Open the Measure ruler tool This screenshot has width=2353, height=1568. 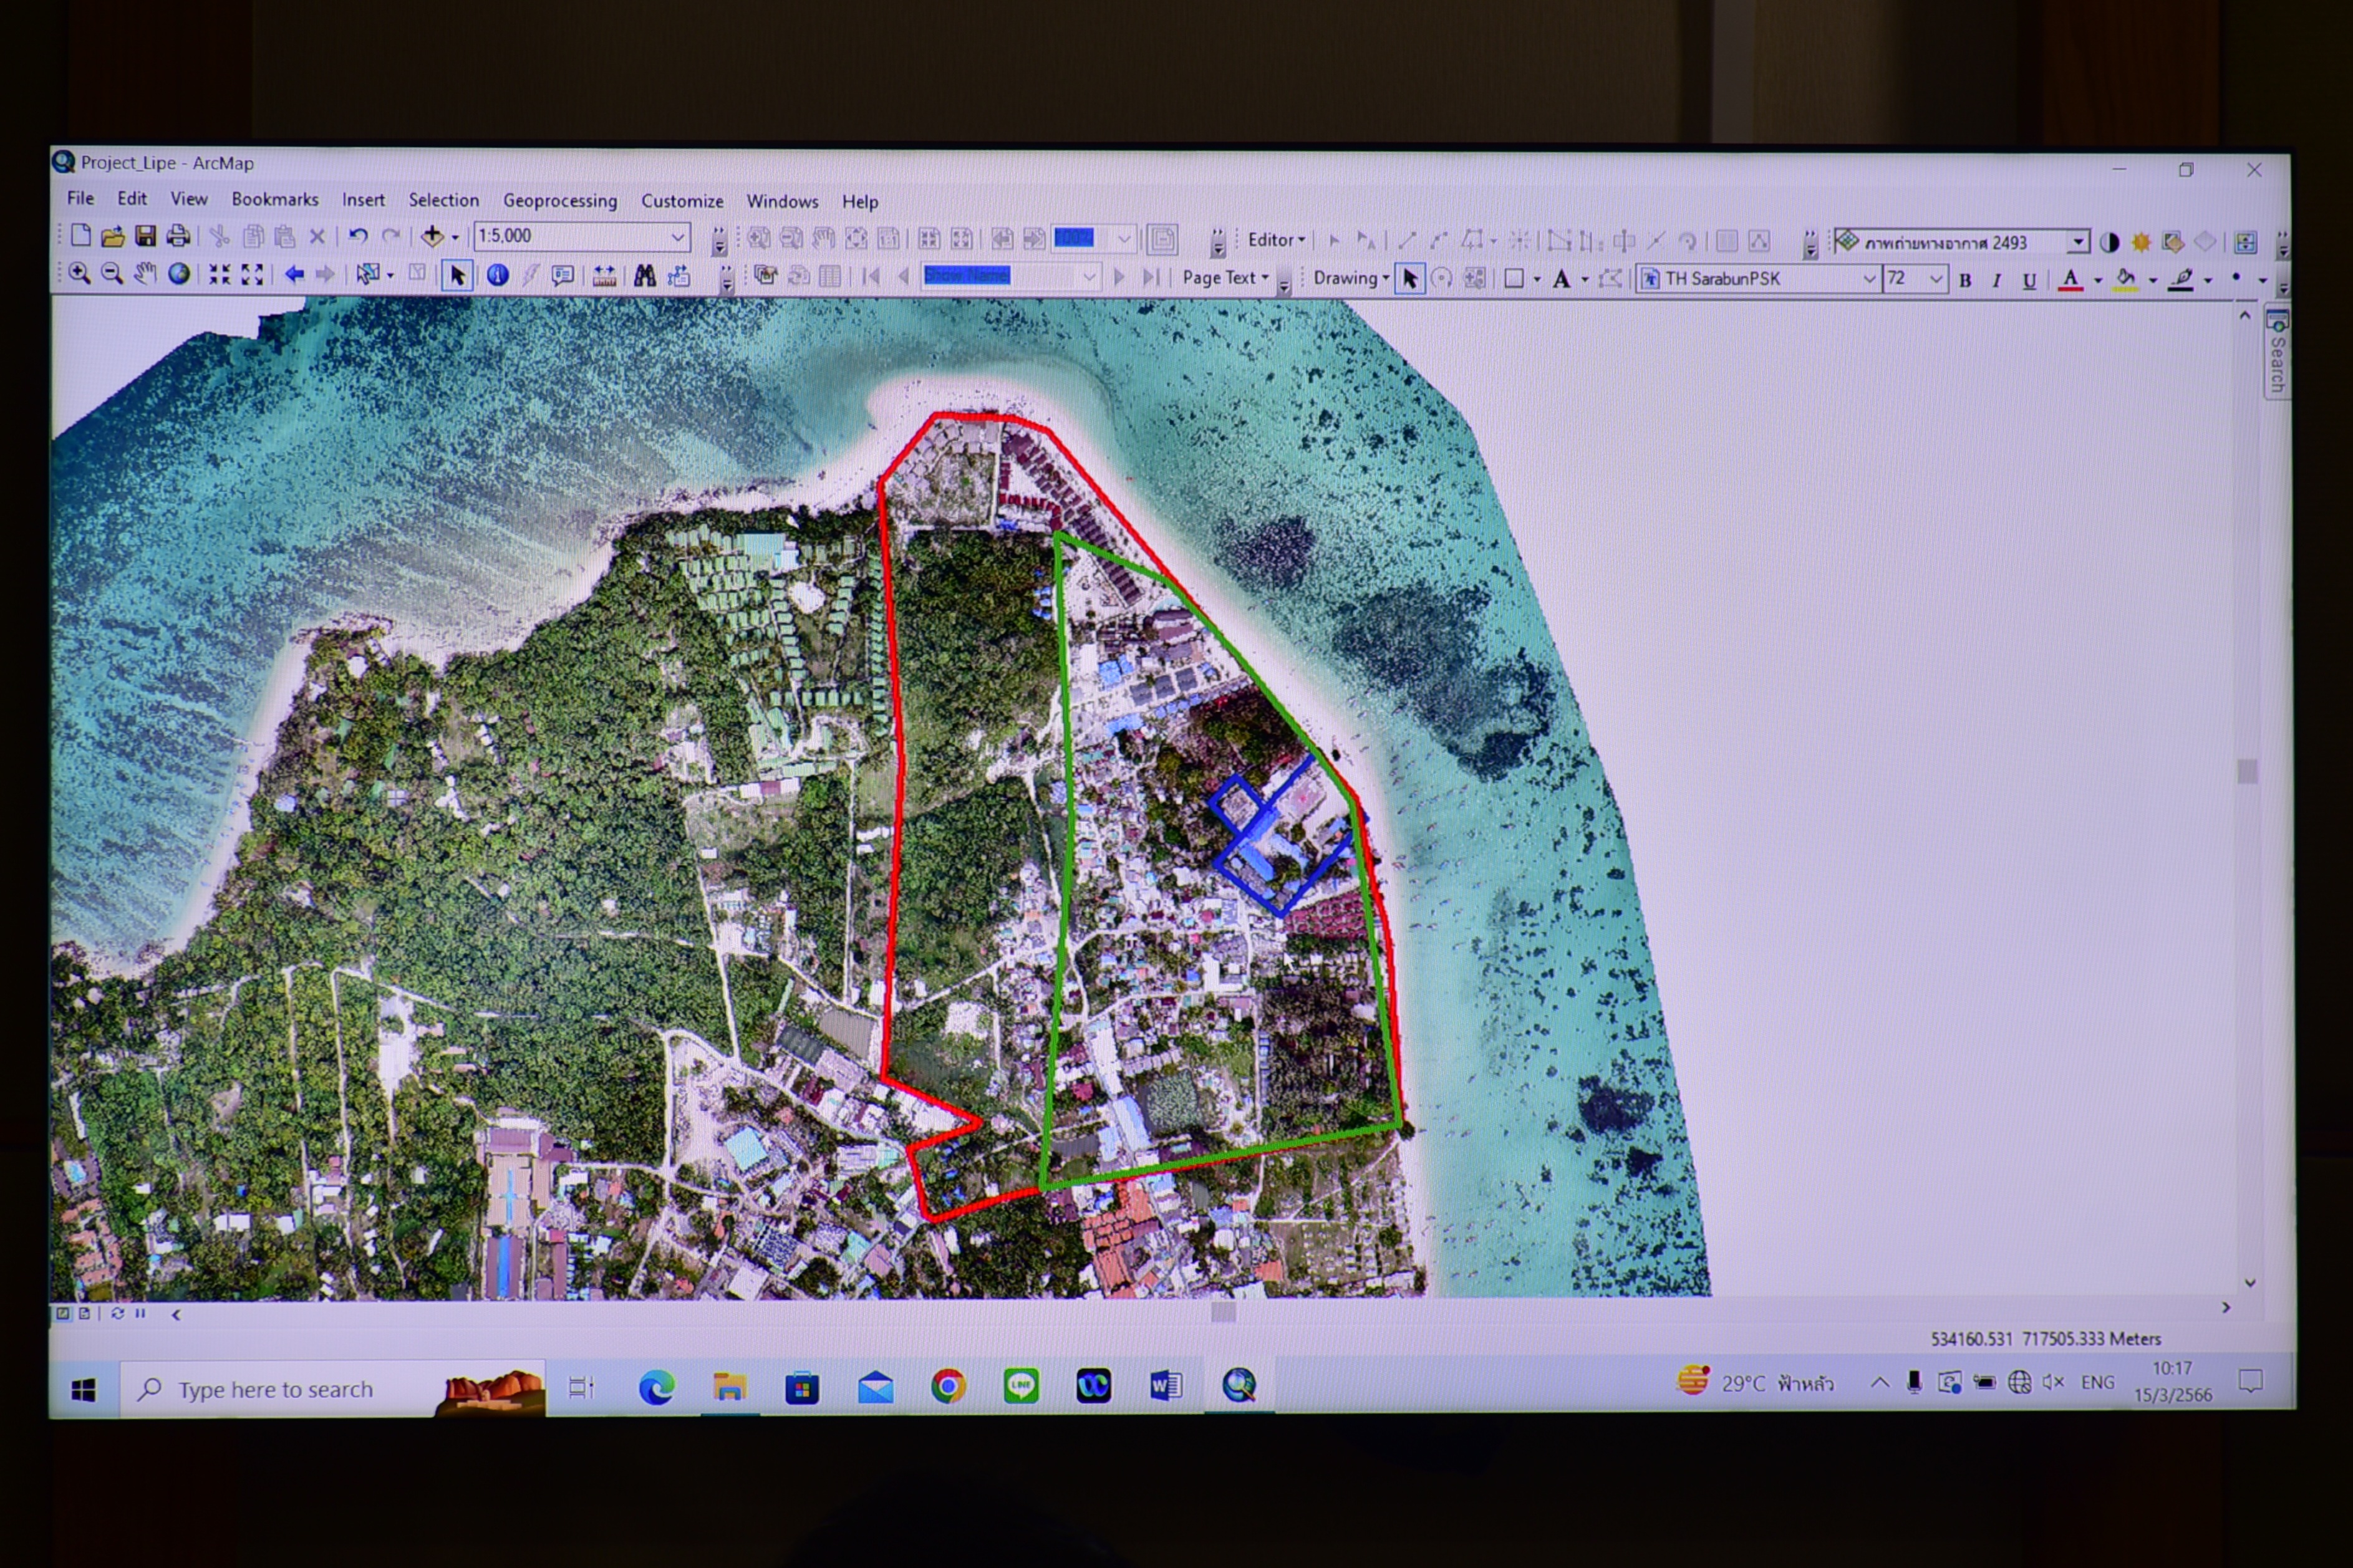point(604,276)
